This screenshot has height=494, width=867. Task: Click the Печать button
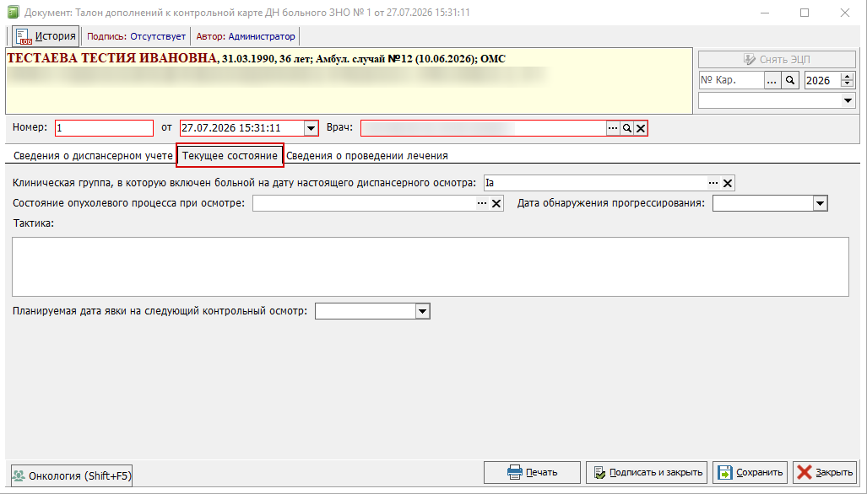(x=532, y=472)
